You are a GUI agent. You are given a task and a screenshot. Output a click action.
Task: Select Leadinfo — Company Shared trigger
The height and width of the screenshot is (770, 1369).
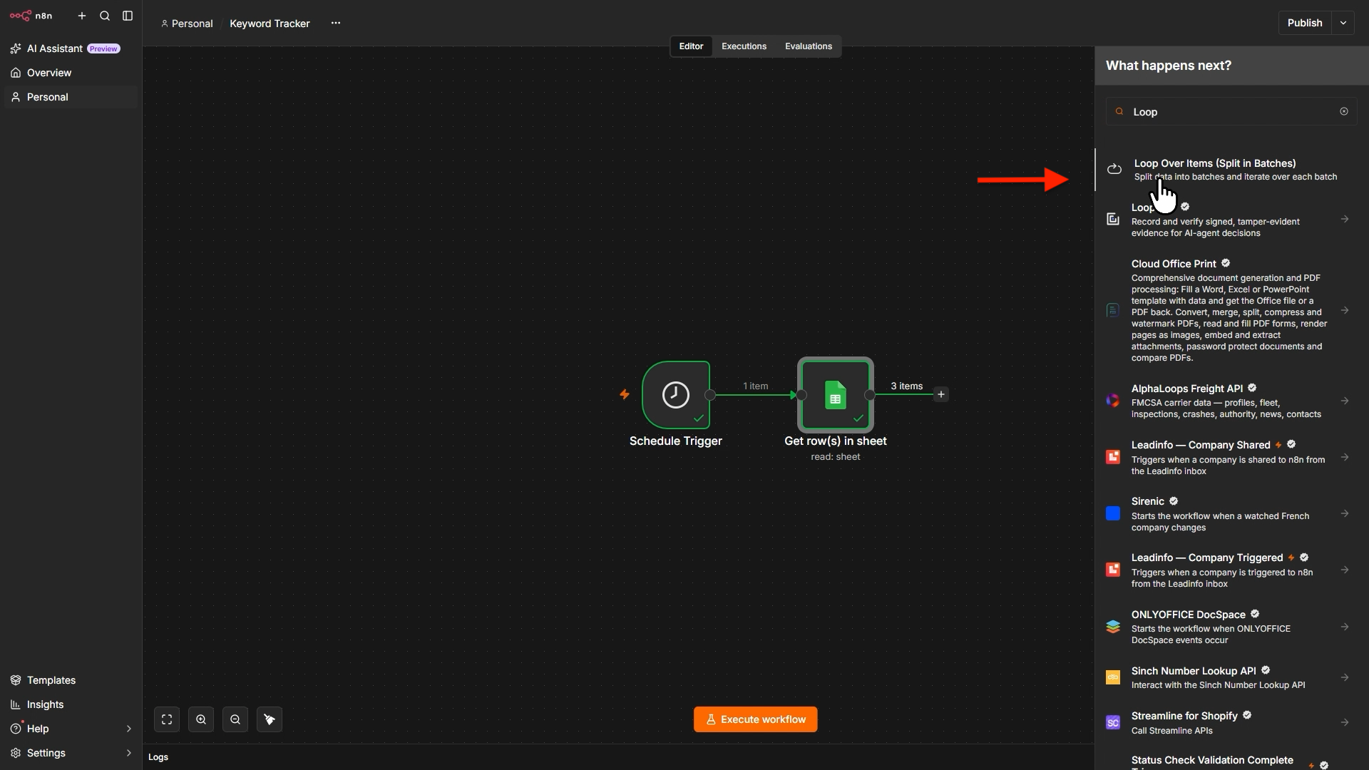click(1232, 457)
